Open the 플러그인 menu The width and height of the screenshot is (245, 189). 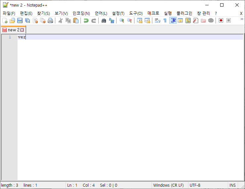pyautogui.click(x=184, y=14)
